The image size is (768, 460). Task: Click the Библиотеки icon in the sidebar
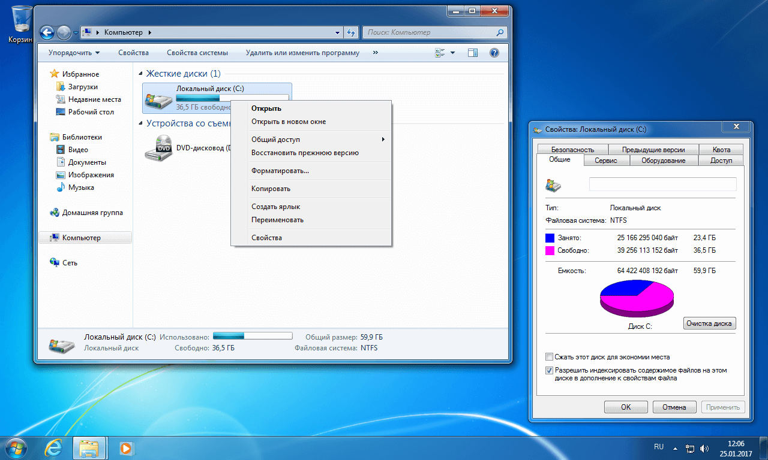pos(55,137)
